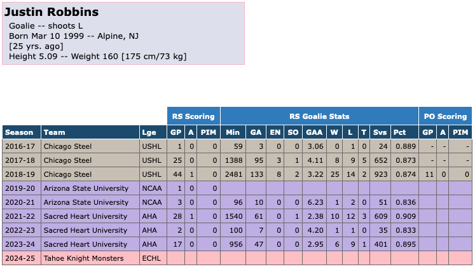Viewport: 475px width, 269px height.
Task: Open Chicago Steel team in 2018-19 row
Action: [67, 174]
